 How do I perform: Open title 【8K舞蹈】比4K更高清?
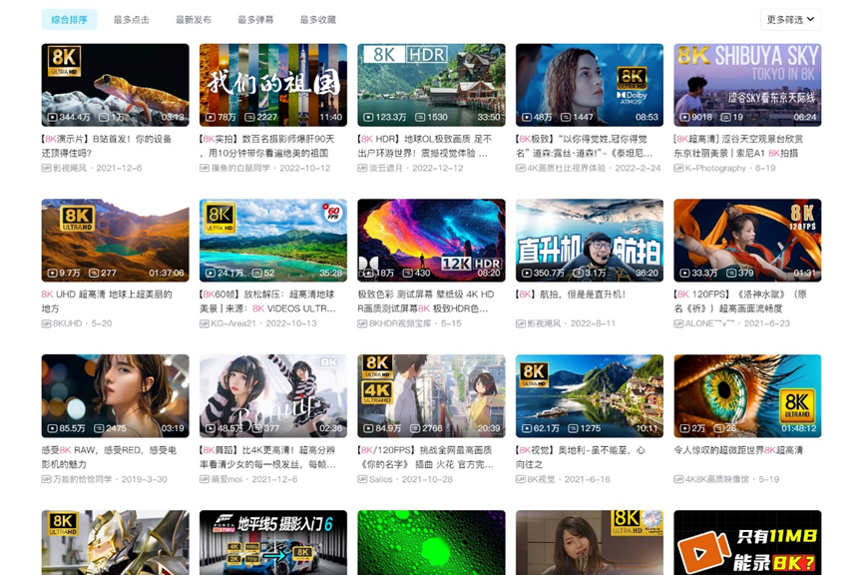click(267, 457)
